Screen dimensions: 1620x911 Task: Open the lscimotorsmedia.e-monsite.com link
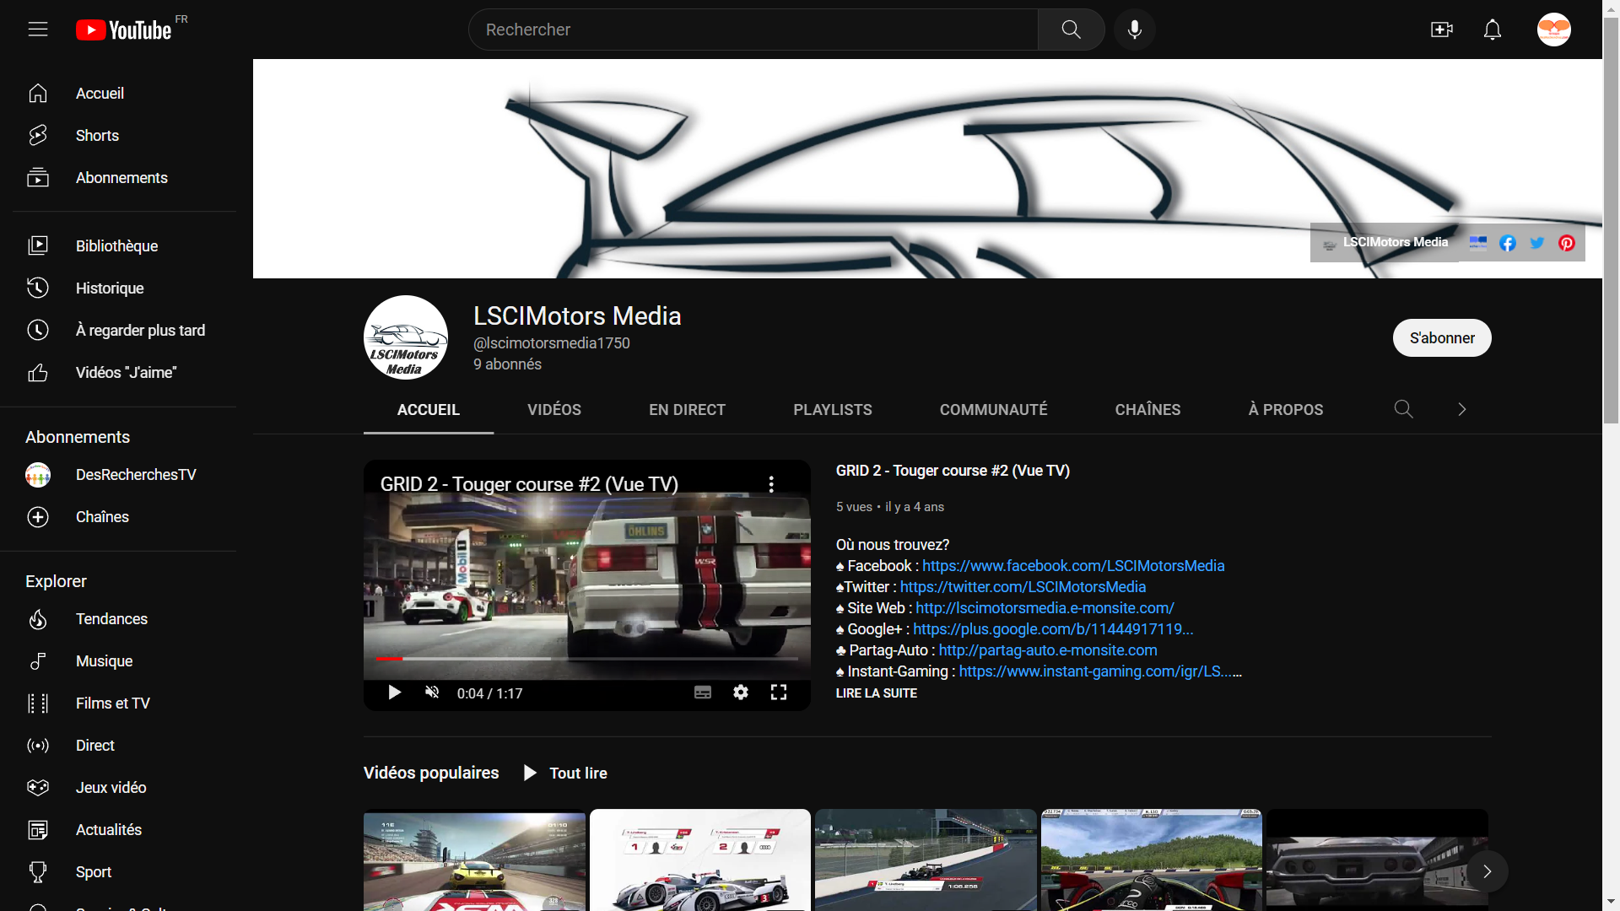pos(1045,608)
